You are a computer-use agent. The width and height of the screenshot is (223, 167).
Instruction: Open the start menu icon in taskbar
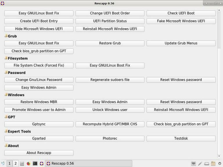[x=3, y=164]
